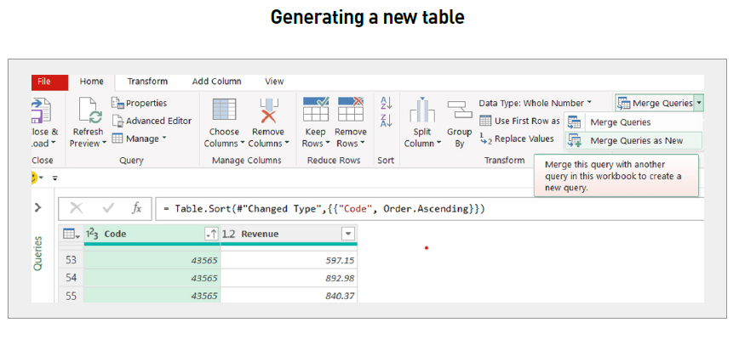Click the Close & Load icon
The image size is (739, 345).
pos(42,110)
